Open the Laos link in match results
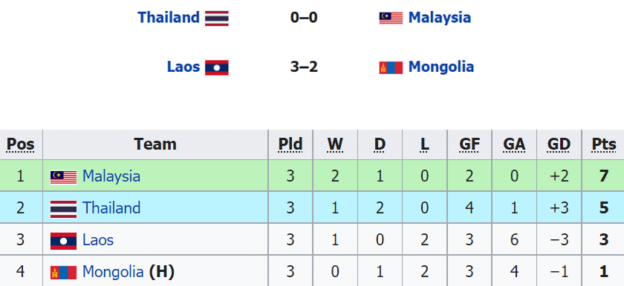The width and height of the screenshot is (624, 286). 183,67
